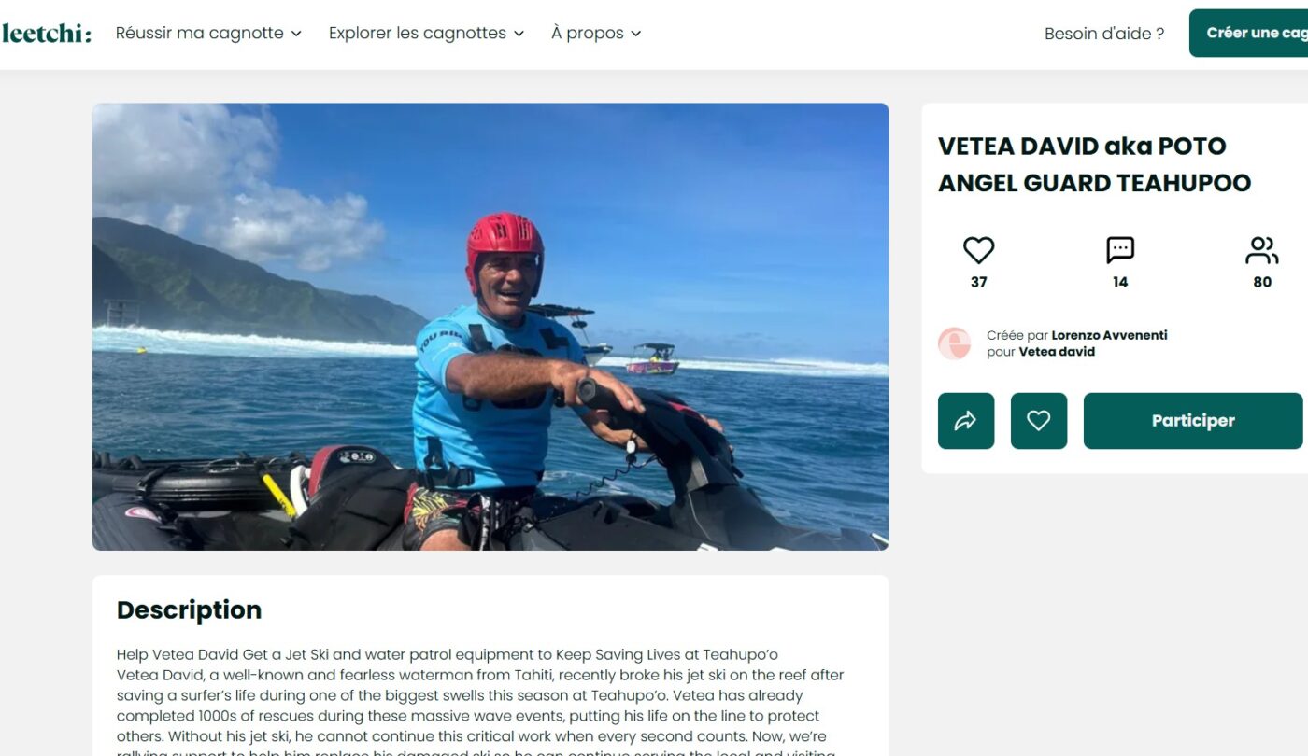1308x756 pixels.
Task: Click the Besoin d'aide ? link
Action: tap(1104, 34)
